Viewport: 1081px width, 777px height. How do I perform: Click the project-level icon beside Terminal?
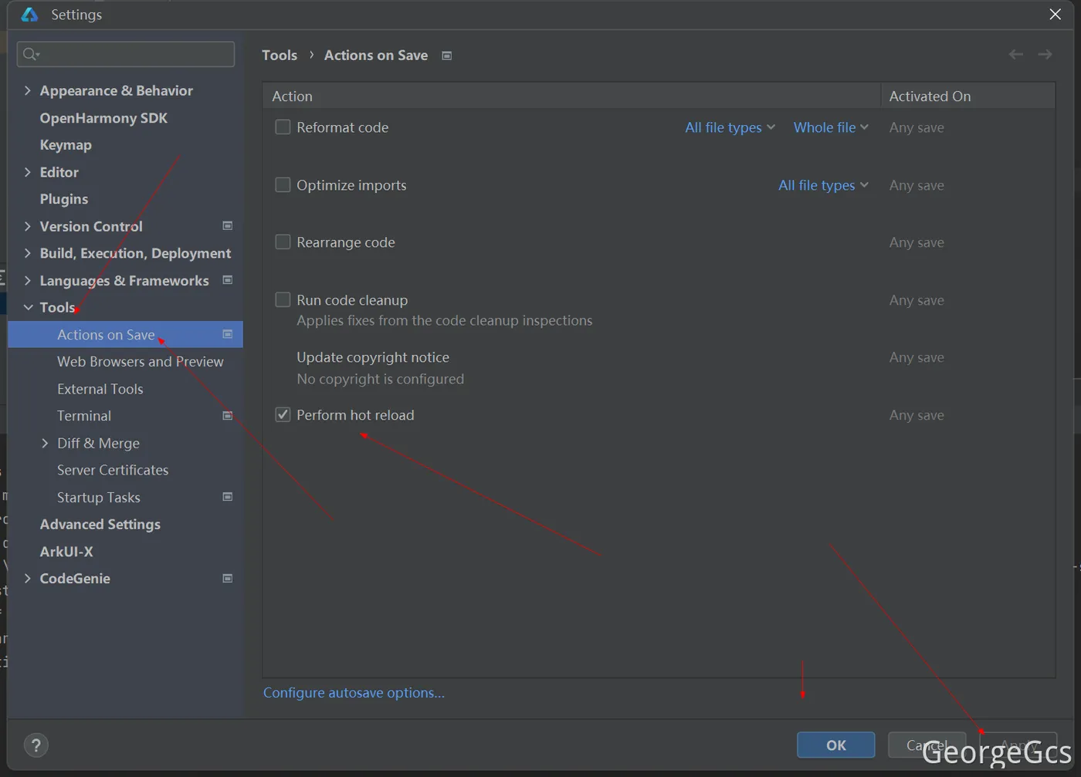[x=228, y=416]
